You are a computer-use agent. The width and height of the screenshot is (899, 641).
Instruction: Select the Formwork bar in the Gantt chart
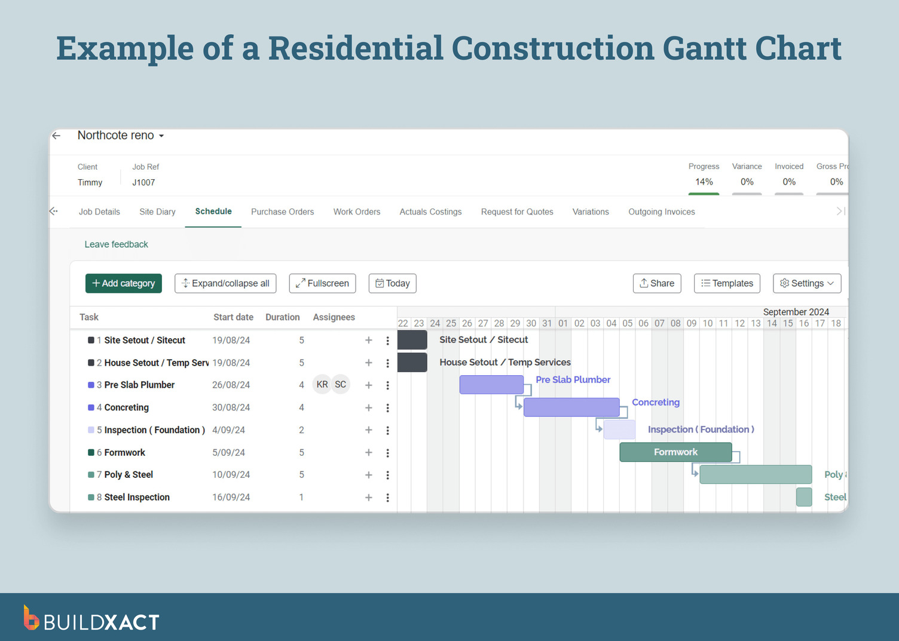675,452
